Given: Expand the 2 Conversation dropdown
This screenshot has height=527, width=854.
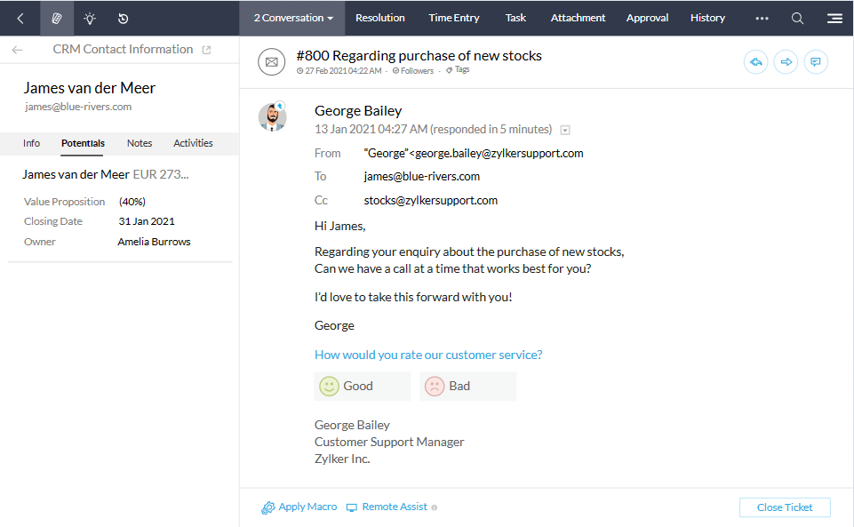Looking at the screenshot, I should (293, 18).
